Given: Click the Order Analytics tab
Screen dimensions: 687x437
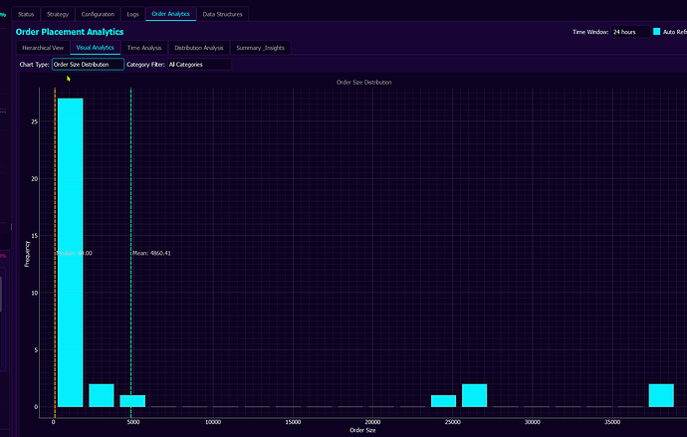Looking at the screenshot, I should pos(171,14).
